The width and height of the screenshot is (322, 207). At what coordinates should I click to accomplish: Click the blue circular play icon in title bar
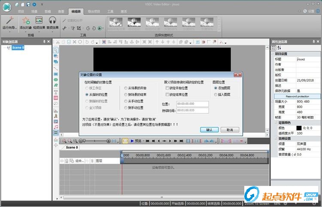click(x=34, y=4)
